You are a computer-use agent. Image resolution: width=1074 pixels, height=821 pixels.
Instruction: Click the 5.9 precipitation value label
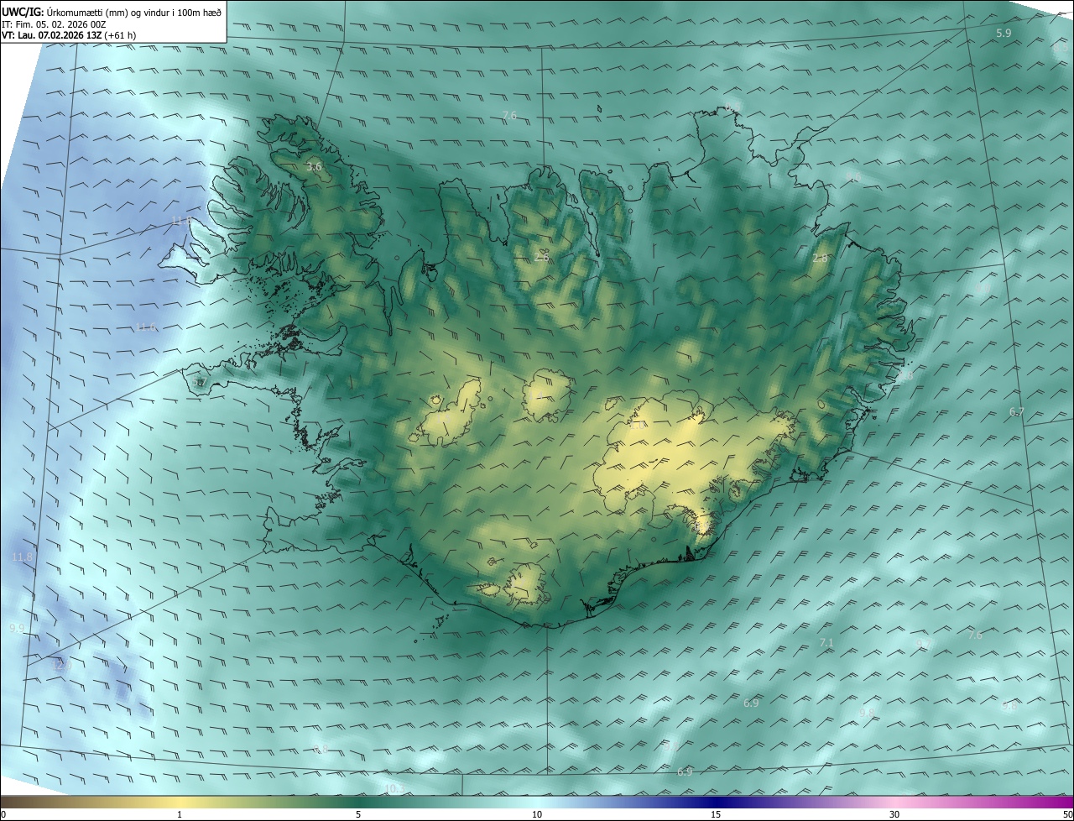(1004, 33)
